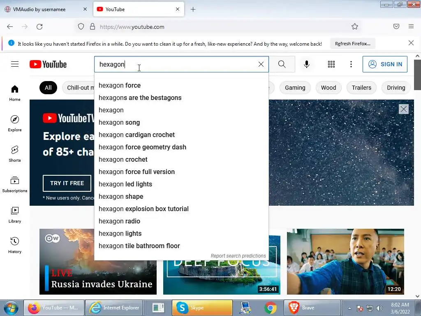
Task: Start voice search with the microphone
Action: 307,64
